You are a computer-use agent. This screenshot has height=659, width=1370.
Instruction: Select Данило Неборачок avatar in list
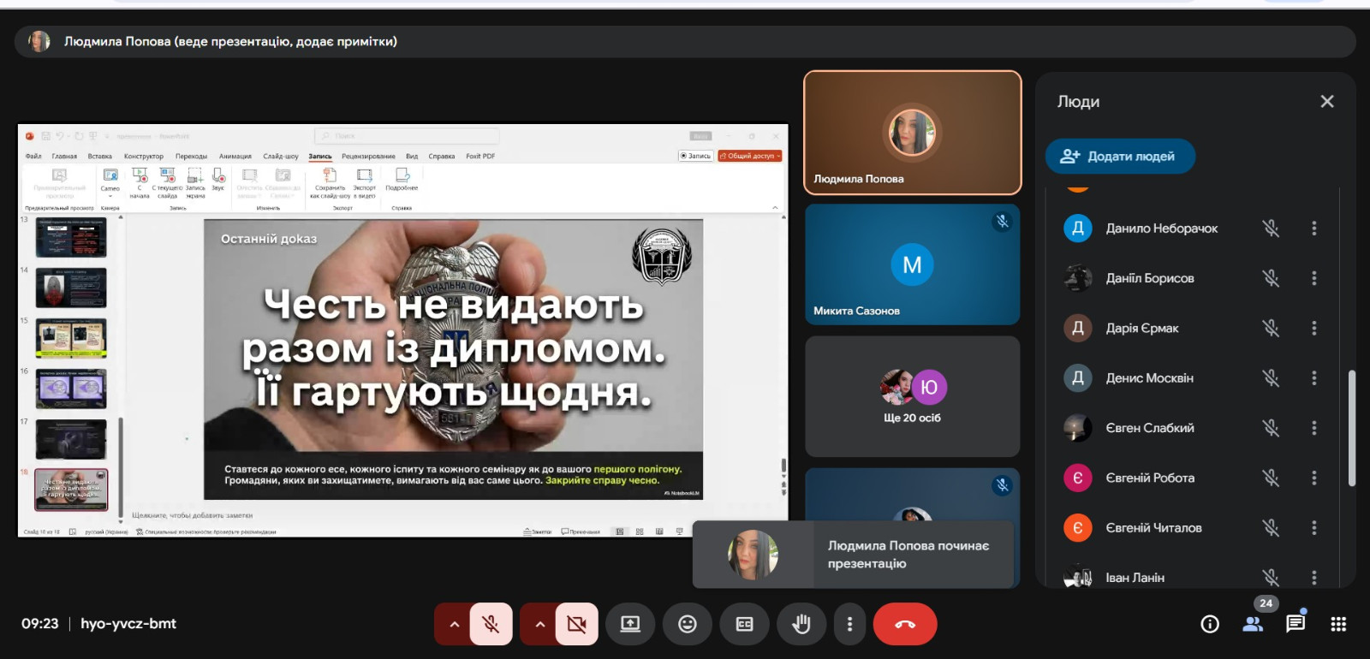pos(1077,229)
